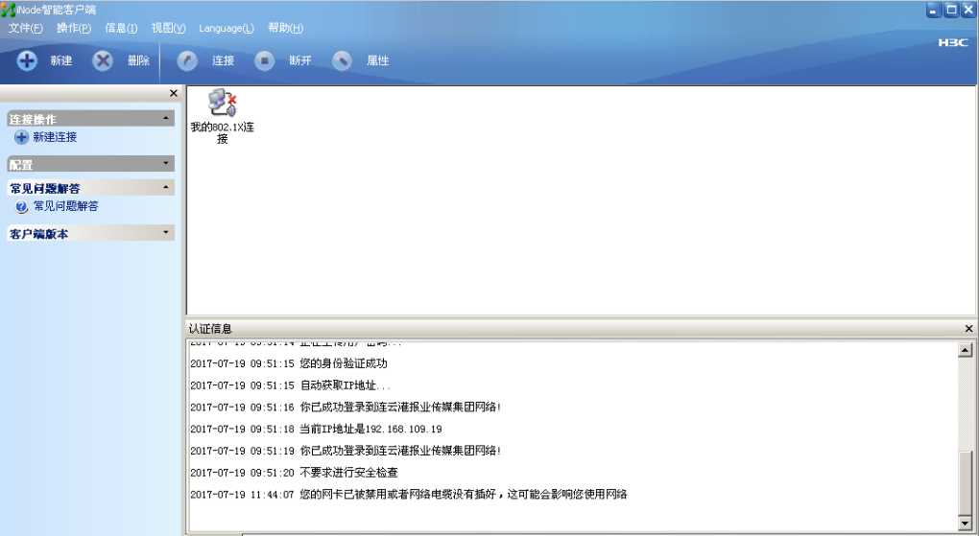Viewport: 979px width, 536px height.
Task: Minimize the iNode window
Action: pyautogui.click(x=934, y=10)
